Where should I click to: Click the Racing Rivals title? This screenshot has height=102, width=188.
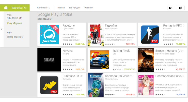121,51
